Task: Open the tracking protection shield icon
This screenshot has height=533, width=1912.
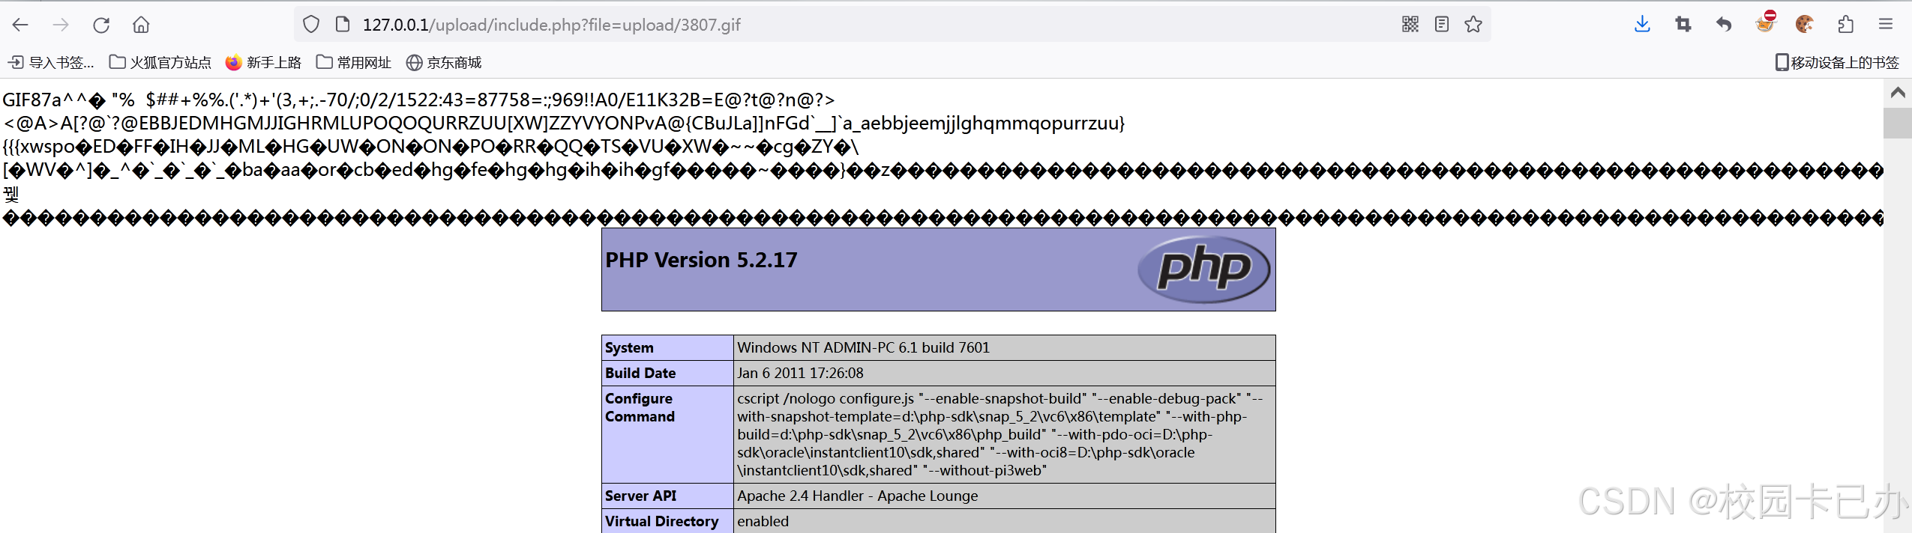Action: click(311, 25)
